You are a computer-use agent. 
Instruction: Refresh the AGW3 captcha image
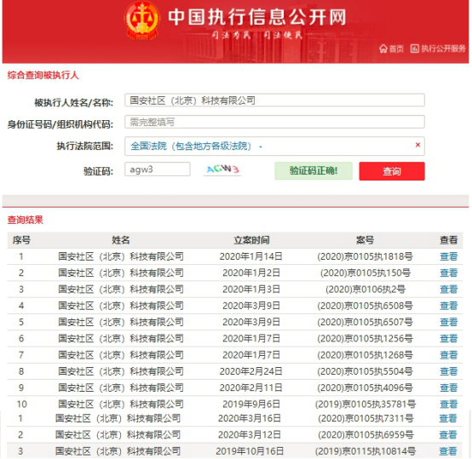point(222,169)
